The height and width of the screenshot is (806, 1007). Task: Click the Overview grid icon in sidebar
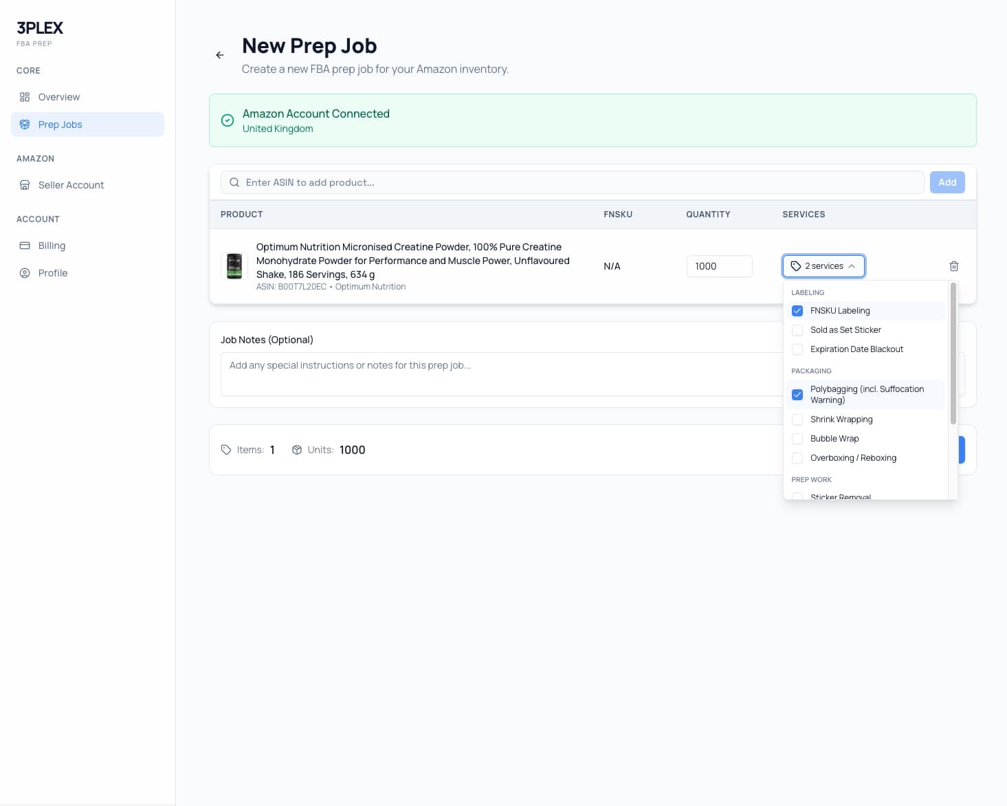tap(25, 96)
